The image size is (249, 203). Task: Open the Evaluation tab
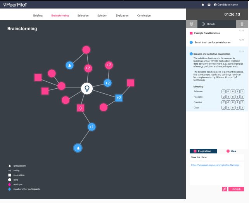point(122,15)
